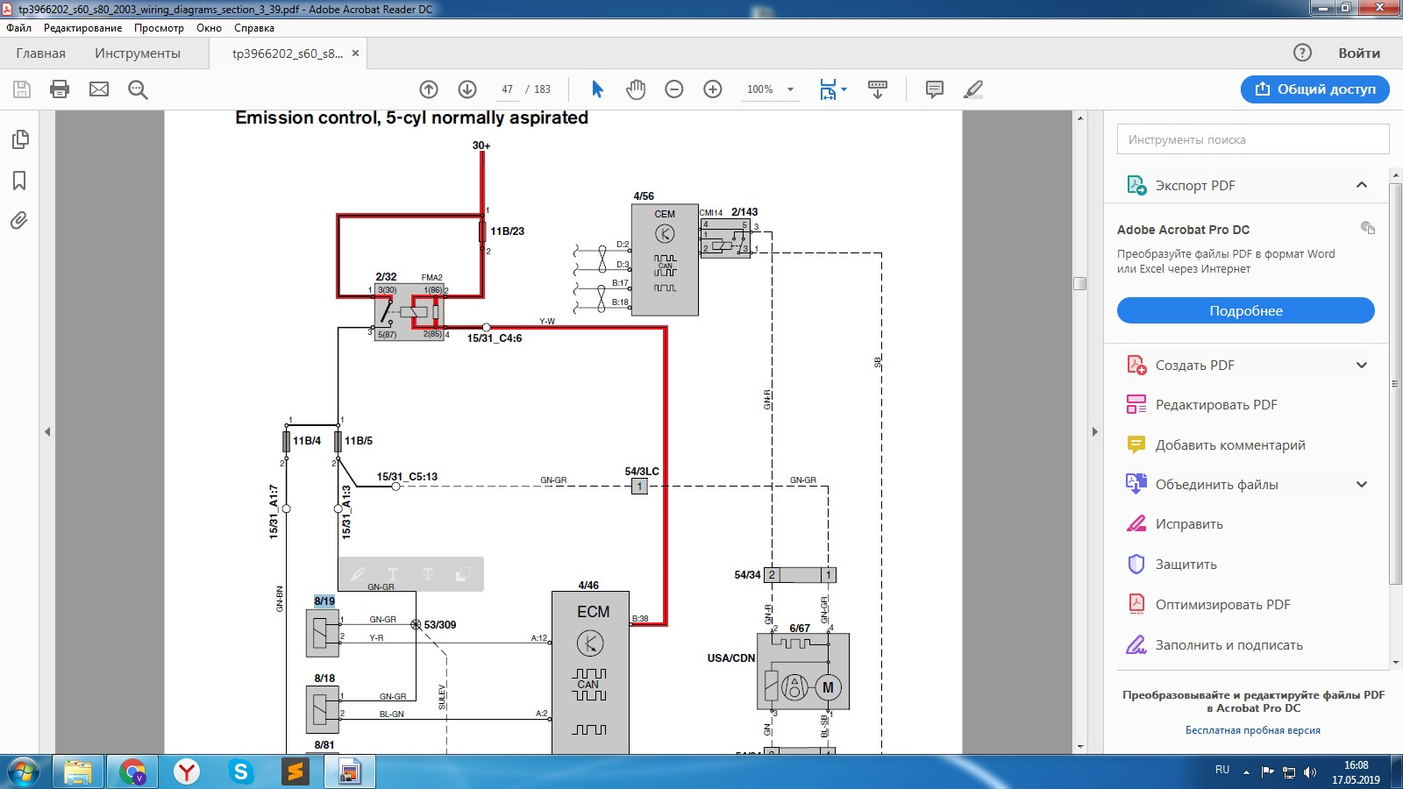Open fit page options dropdown arrow
Image resolution: width=1403 pixels, height=789 pixels.
[844, 89]
